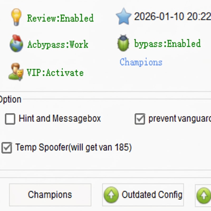Click the bypass:Enabled status text
211x211 pixels.
(x=167, y=44)
